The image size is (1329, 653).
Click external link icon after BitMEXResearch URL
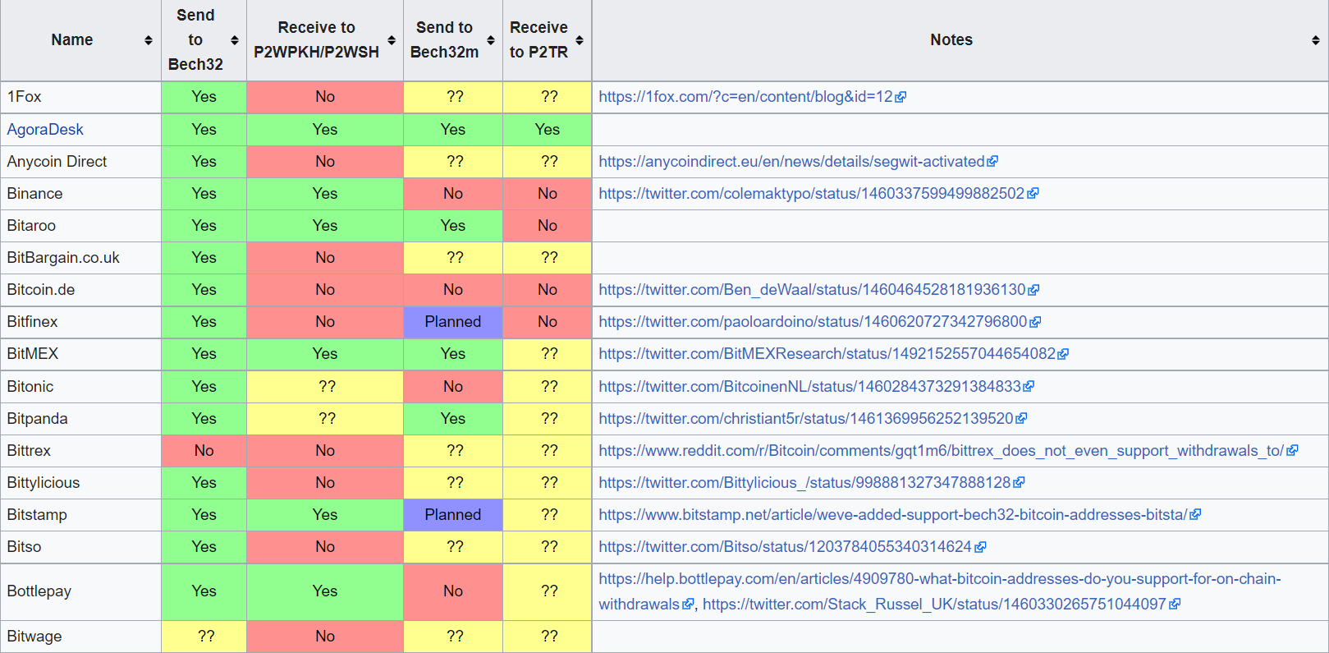(1063, 354)
